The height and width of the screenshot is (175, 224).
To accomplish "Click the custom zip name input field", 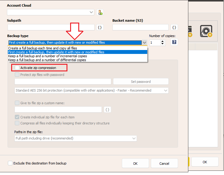I will point(58,110).
